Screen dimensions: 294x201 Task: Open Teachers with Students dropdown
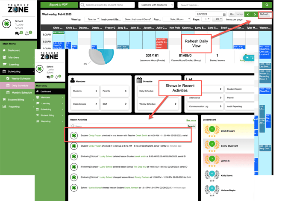pos(156,5)
